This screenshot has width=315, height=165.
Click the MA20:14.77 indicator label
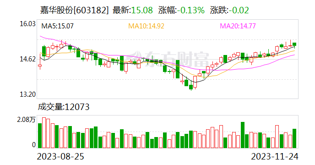[x=238, y=26]
